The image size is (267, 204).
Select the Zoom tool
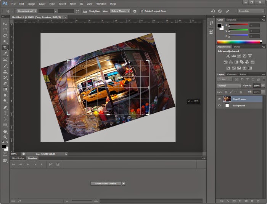point(5,137)
